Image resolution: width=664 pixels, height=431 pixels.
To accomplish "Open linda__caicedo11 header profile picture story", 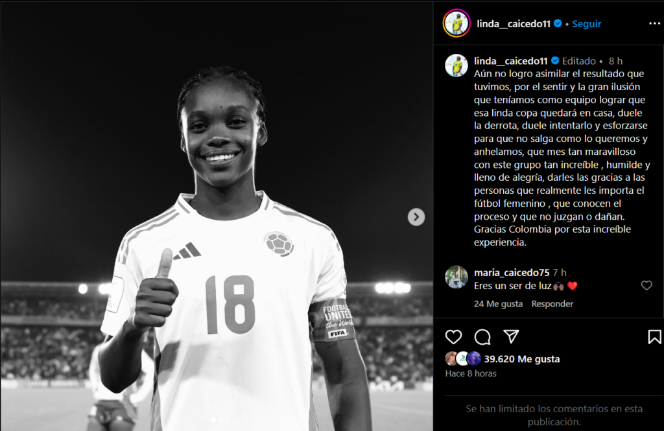I will coord(456,23).
